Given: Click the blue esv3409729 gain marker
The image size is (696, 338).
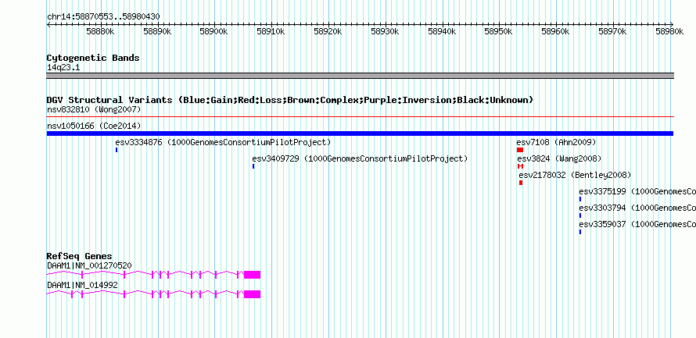Looking at the screenshot, I should point(253,166).
